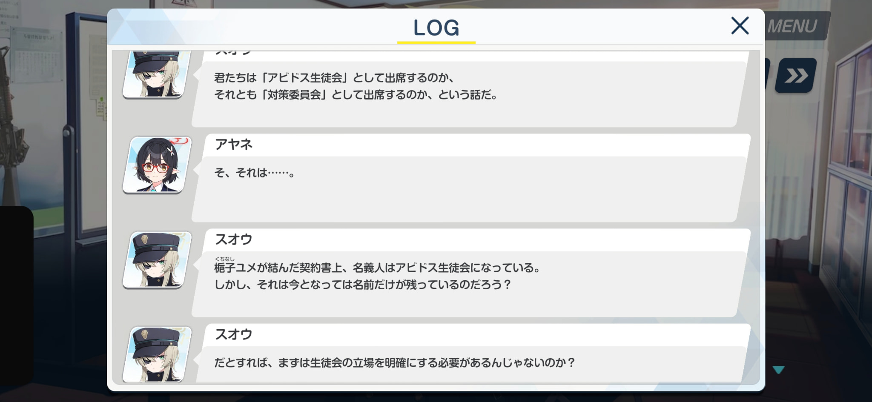Tap the double-arrow skip button
This screenshot has width=872, height=402.
(795, 76)
